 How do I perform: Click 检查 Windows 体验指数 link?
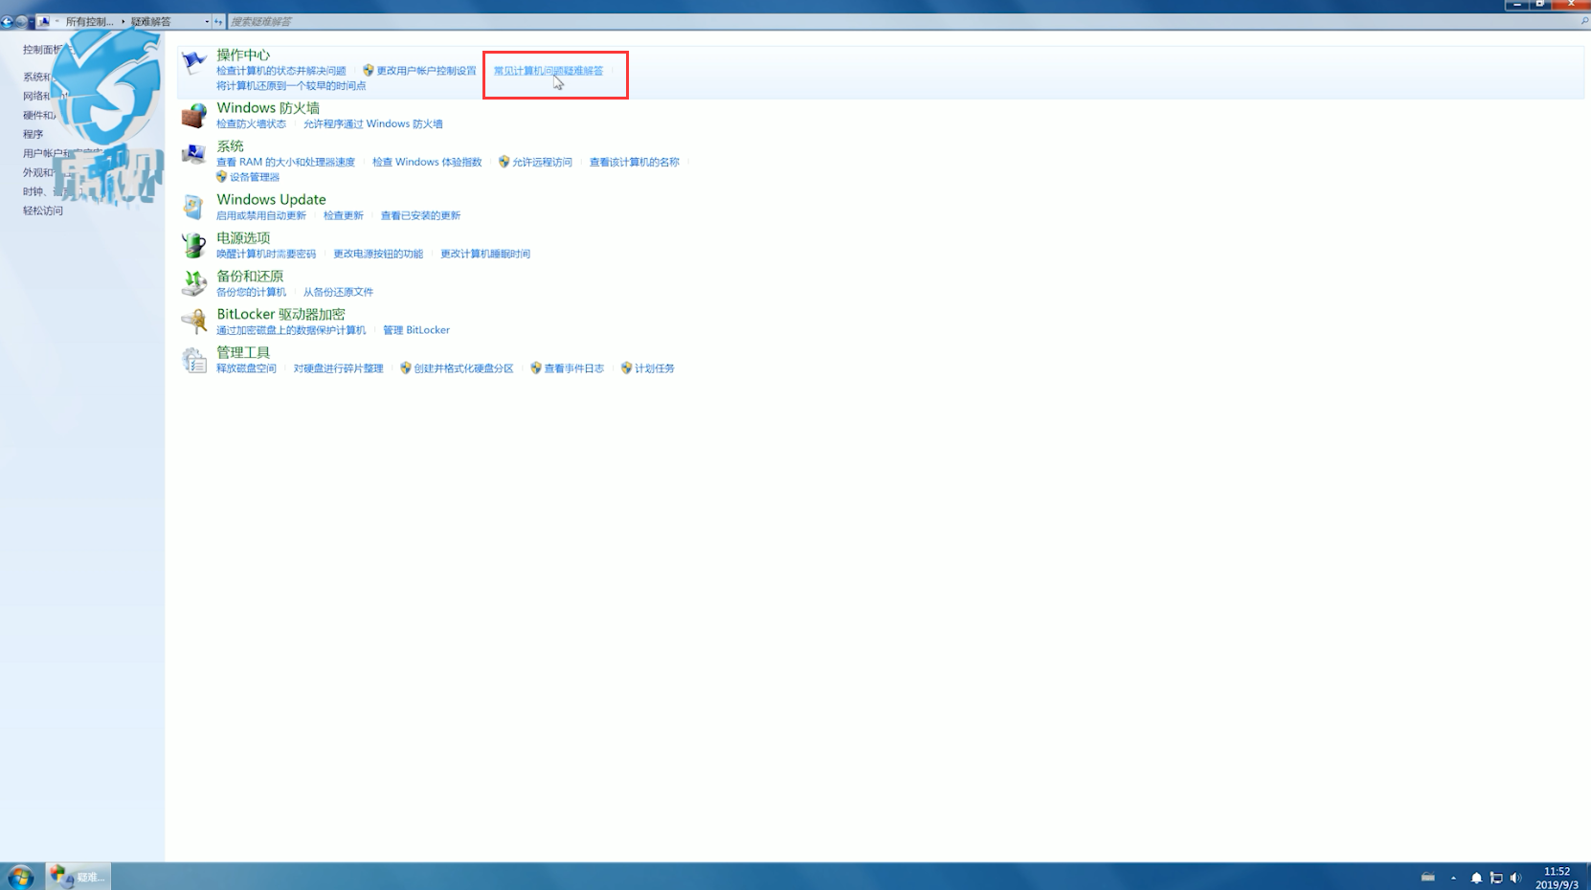pyautogui.click(x=427, y=163)
